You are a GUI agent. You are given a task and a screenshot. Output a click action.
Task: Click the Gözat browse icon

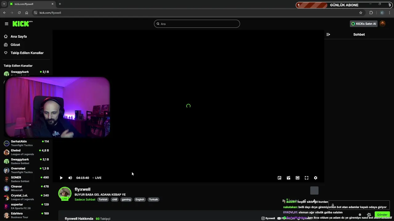(x=6, y=45)
